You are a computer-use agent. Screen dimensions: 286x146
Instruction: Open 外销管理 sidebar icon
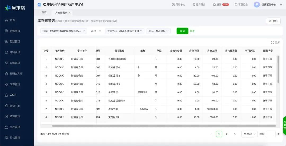click(x=6, y=52)
